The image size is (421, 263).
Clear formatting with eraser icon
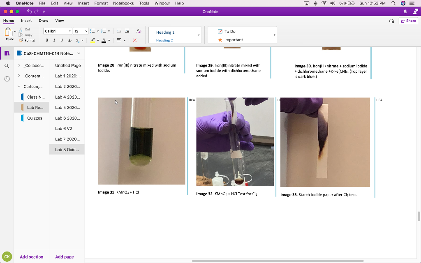pyautogui.click(x=139, y=31)
